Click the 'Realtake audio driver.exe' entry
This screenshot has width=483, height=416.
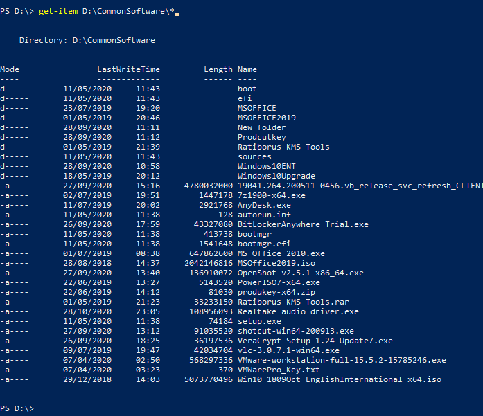pos(298,311)
